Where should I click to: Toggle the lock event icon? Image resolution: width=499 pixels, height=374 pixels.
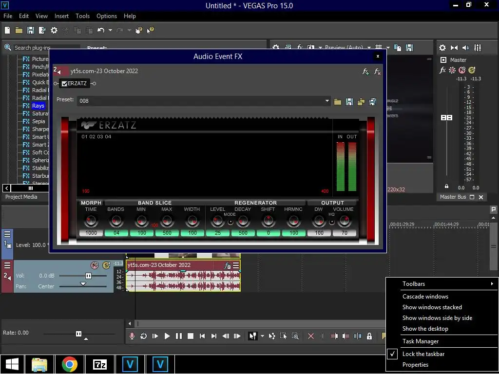click(369, 336)
